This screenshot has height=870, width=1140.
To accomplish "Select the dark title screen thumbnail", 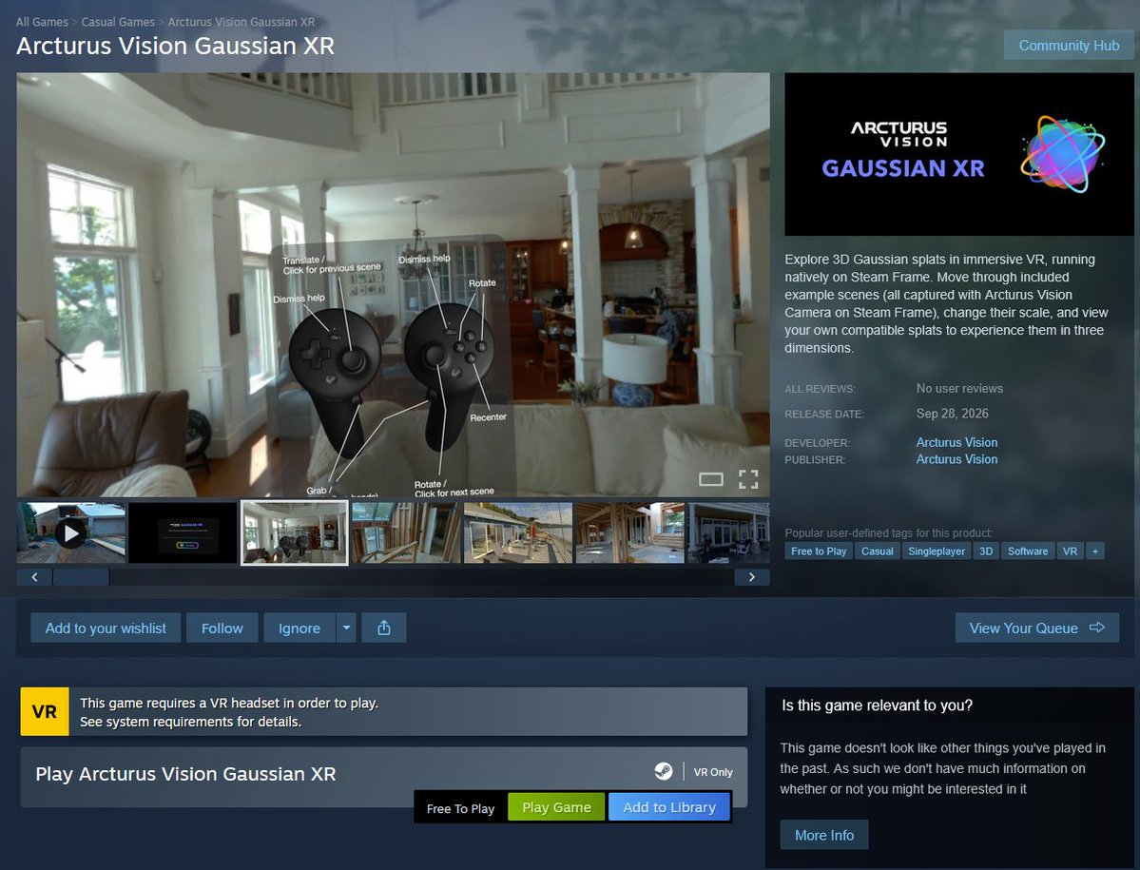I will pyautogui.click(x=183, y=532).
